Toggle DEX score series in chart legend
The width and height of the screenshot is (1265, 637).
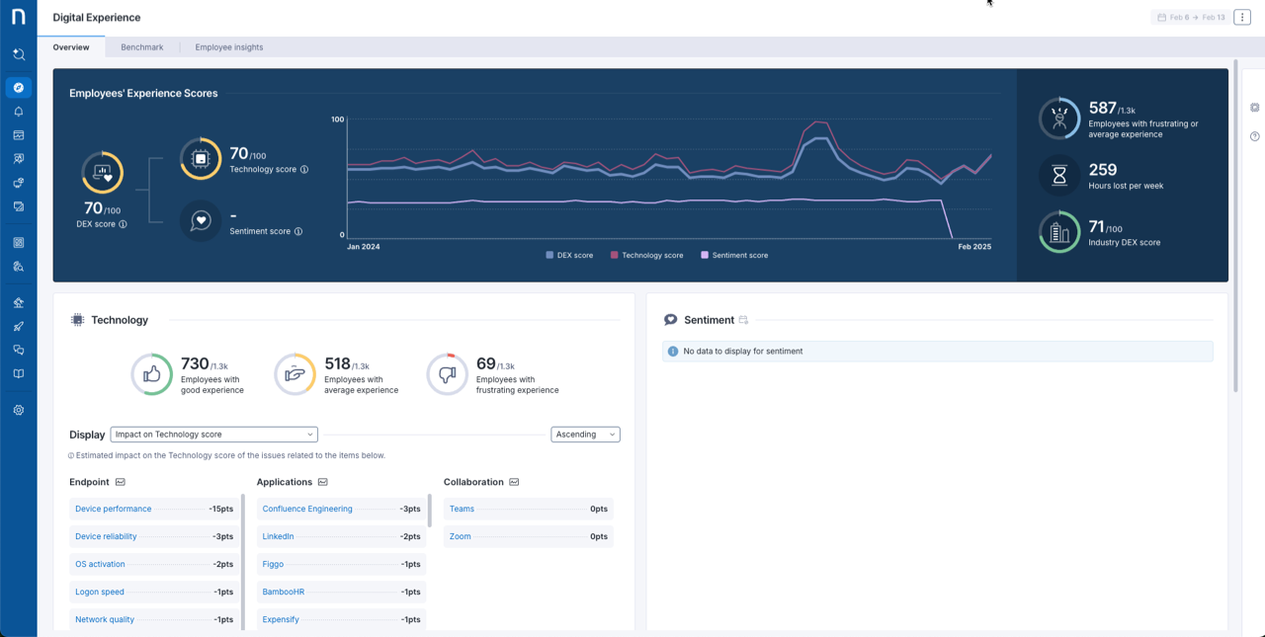569,255
